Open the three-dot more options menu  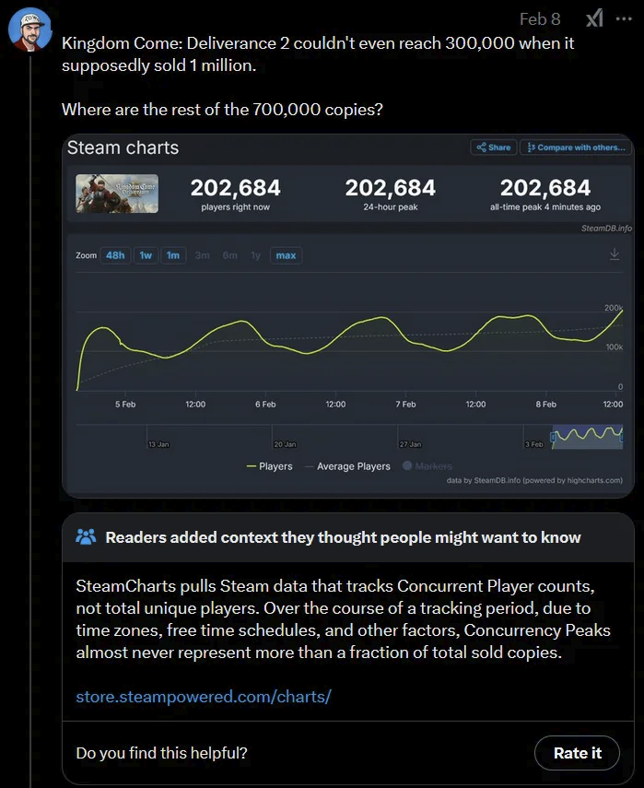click(x=624, y=19)
